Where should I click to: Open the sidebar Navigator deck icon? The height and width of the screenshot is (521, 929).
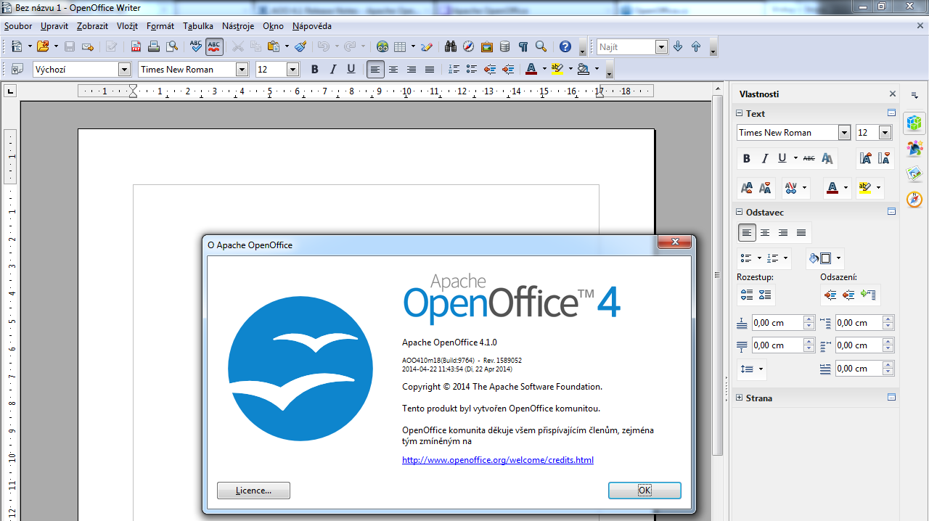point(914,199)
